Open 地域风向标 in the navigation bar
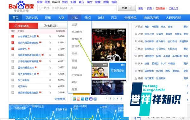This screenshot has width=190, height=120. pos(151,18)
